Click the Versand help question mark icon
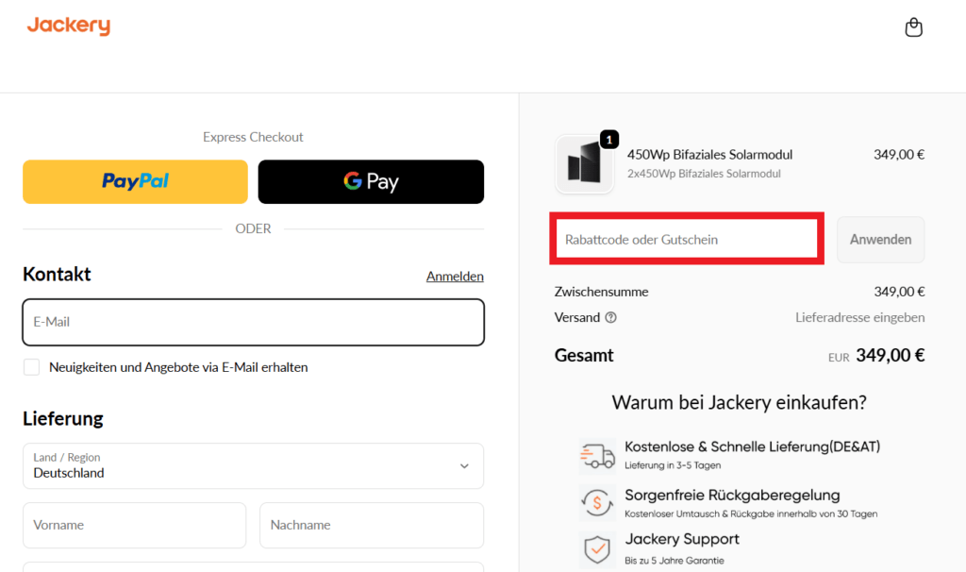 (613, 318)
